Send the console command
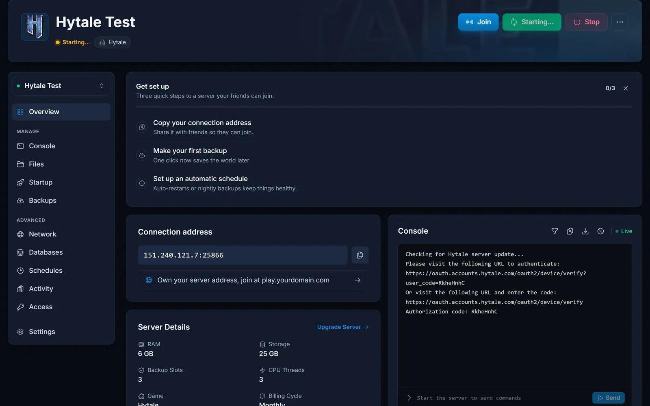650x406 pixels. pos(609,398)
